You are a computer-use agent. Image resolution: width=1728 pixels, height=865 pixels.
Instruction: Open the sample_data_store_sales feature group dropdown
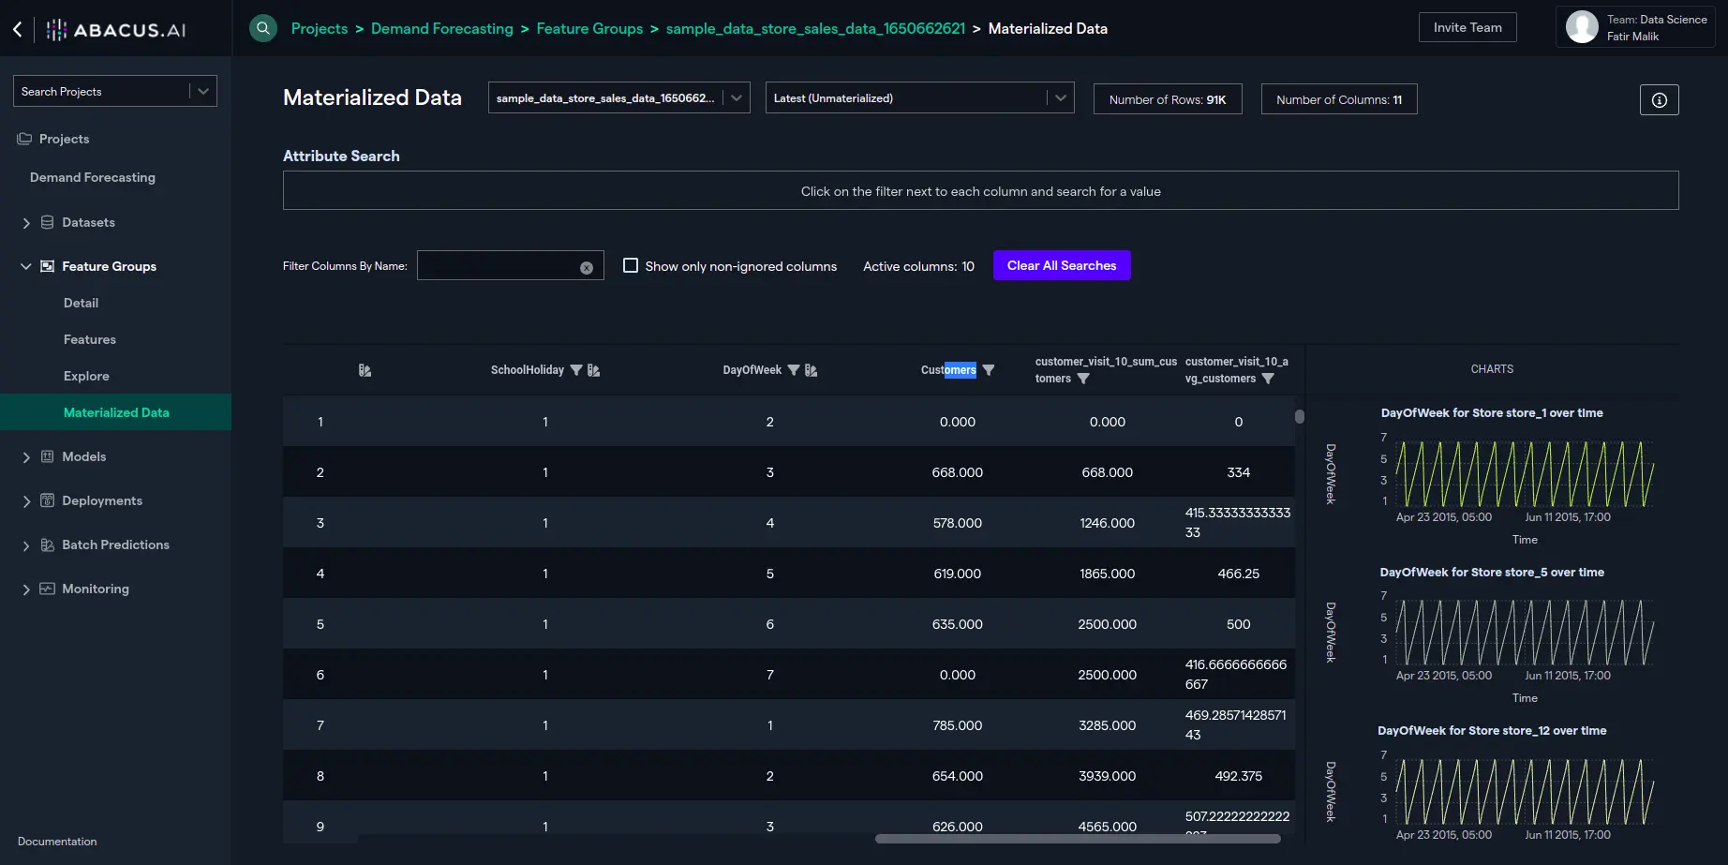[737, 97]
